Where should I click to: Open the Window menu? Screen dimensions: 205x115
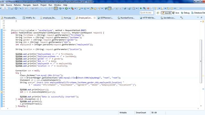[x=58, y=5]
